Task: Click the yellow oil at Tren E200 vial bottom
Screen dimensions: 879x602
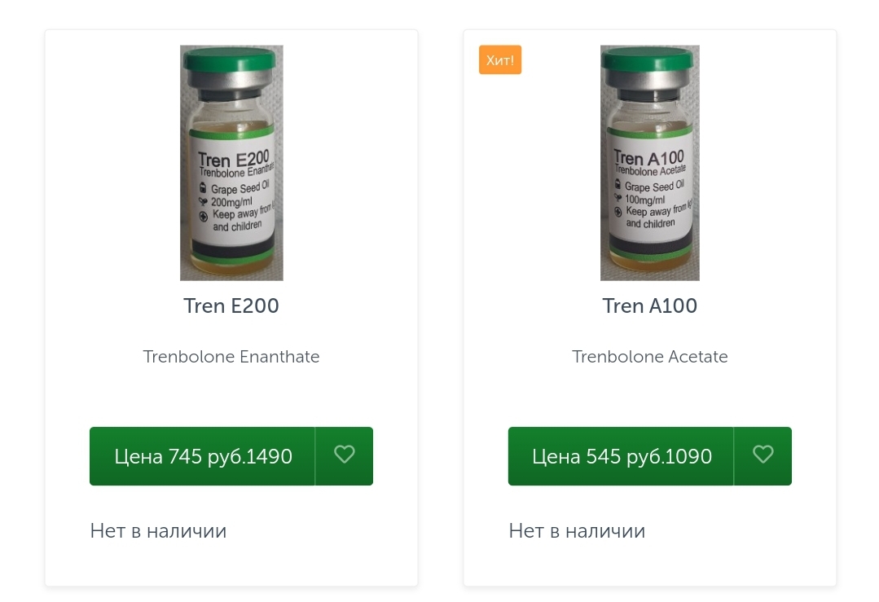Action: 231,266
